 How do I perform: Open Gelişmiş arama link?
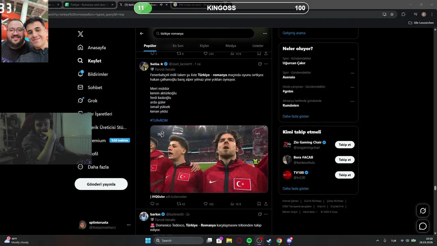click(x=294, y=33)
